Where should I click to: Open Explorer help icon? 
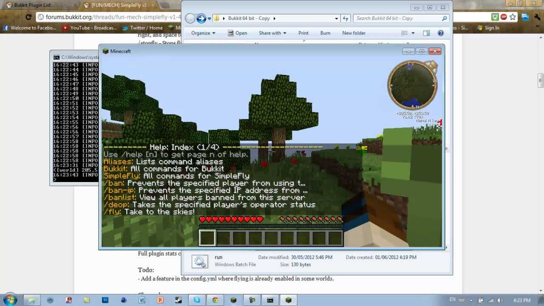click(x=441, y=33)
